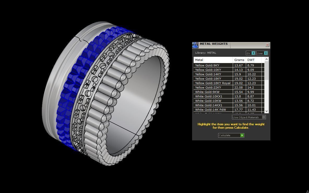Click the 14.2 DWT value
This screenshot has height=193, width=309.
click(x=251, y=88)
